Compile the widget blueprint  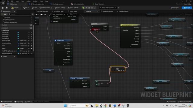click(x=15, y=8)
